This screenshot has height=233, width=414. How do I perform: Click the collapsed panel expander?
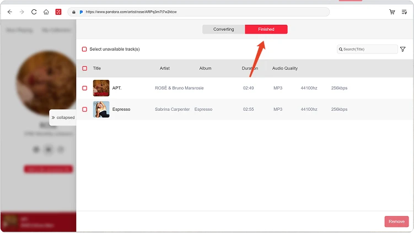(63, 117)
